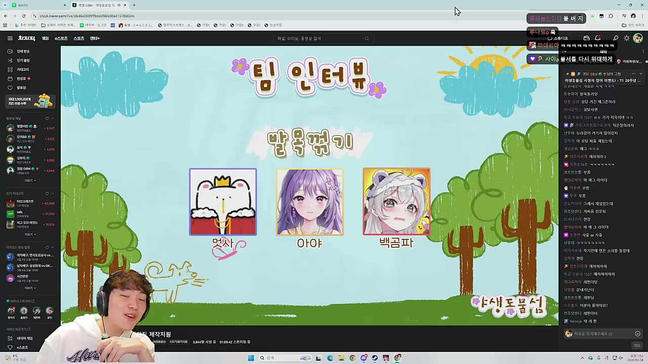Toggle the emoji picker in the chat input
The width and height of the screenshot is (648, 364).
[x=637, y=334]
